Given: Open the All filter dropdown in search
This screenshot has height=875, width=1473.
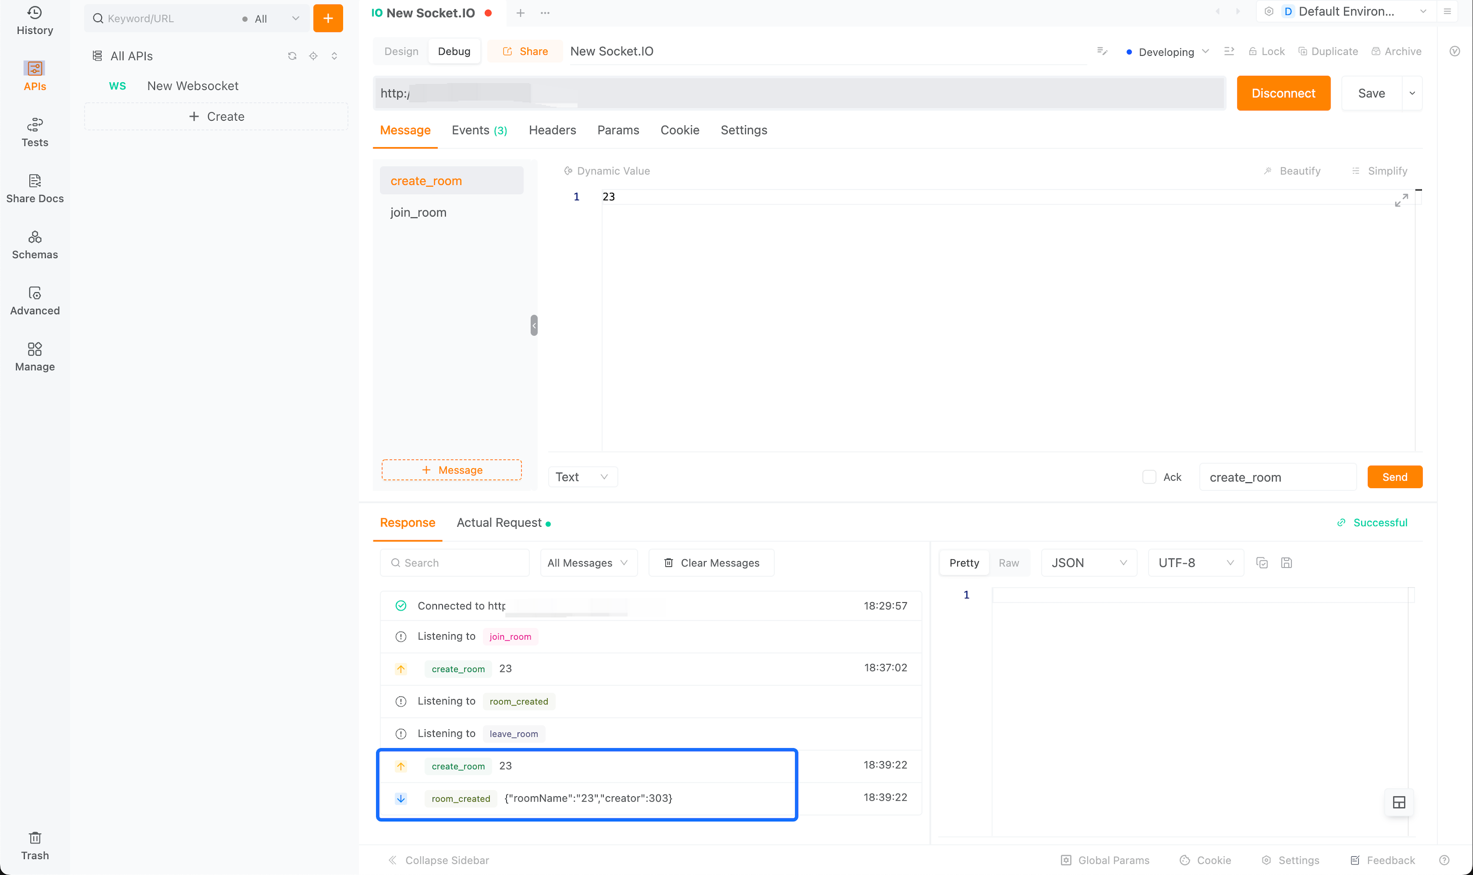Looking at the screenshot, I should pyautogui.click(x=271, y=18).
